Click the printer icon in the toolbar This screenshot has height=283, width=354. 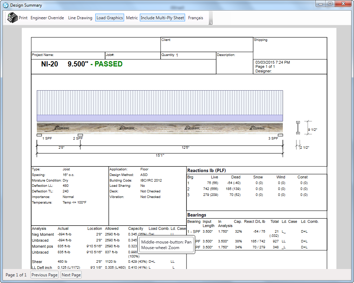point(13,17)
